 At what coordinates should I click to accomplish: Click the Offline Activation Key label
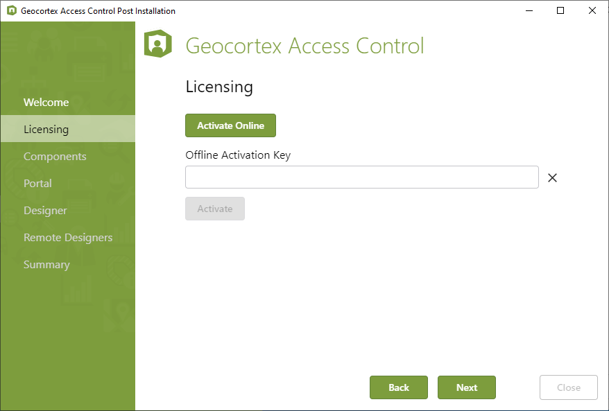[x=238, y=155]
